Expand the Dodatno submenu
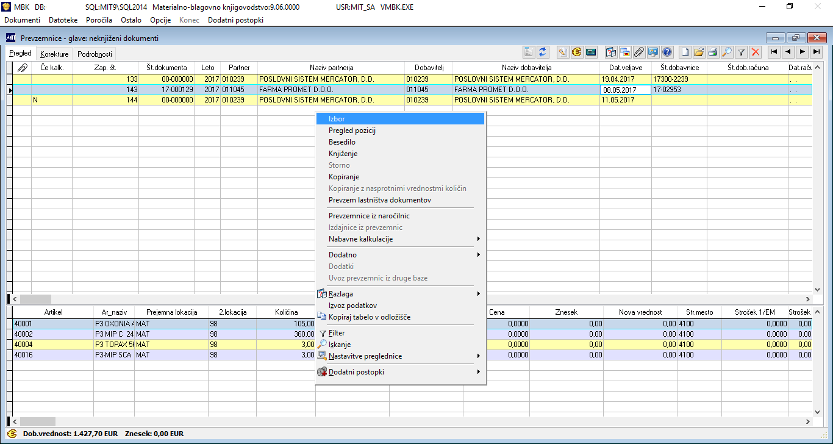 [401, 255]
